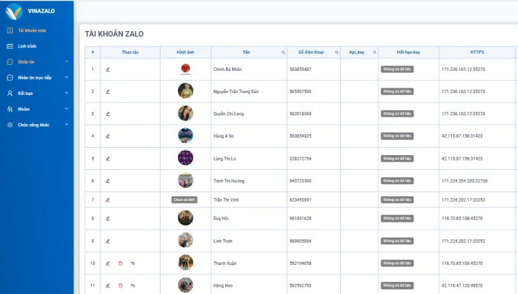Open Chức năng khác in the sidebar

click(33, 125)
